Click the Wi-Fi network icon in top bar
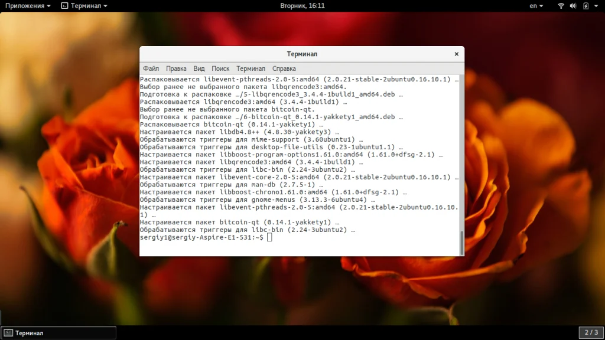Viewport: 605px width, 340px height. [561, 6]
